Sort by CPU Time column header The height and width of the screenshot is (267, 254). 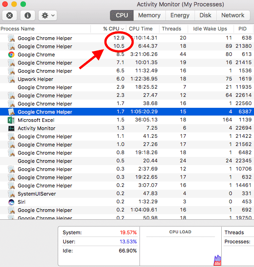pyautogui.click(x=141, y=29)
